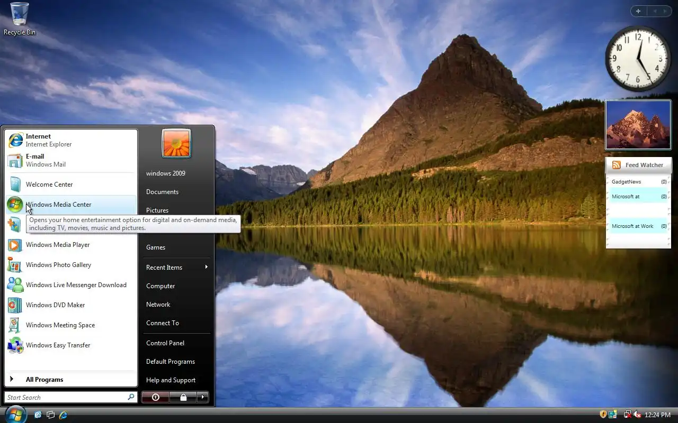The height and width of the screenshot is (423, 678).
Task: Click the Feed Watcher RSS icon
Action: 617,165
